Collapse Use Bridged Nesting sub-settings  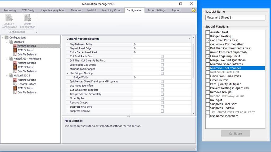(67, 73)
